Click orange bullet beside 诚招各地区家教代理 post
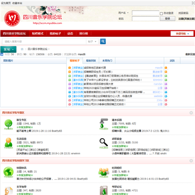The image size is (195, 195). [69, 68]
